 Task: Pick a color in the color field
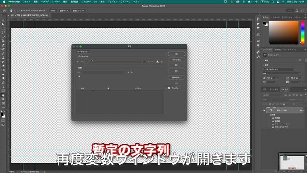coord(283,33)
